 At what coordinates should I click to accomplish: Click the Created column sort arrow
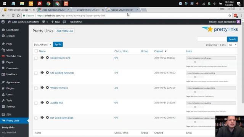166,51
